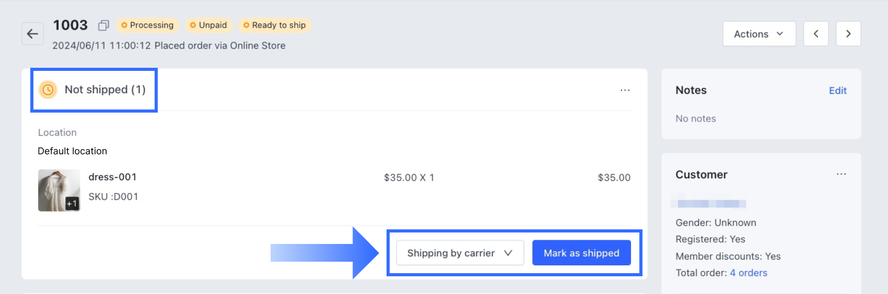
Task: Click the Mark as shipped button
Action: (581, 253)
